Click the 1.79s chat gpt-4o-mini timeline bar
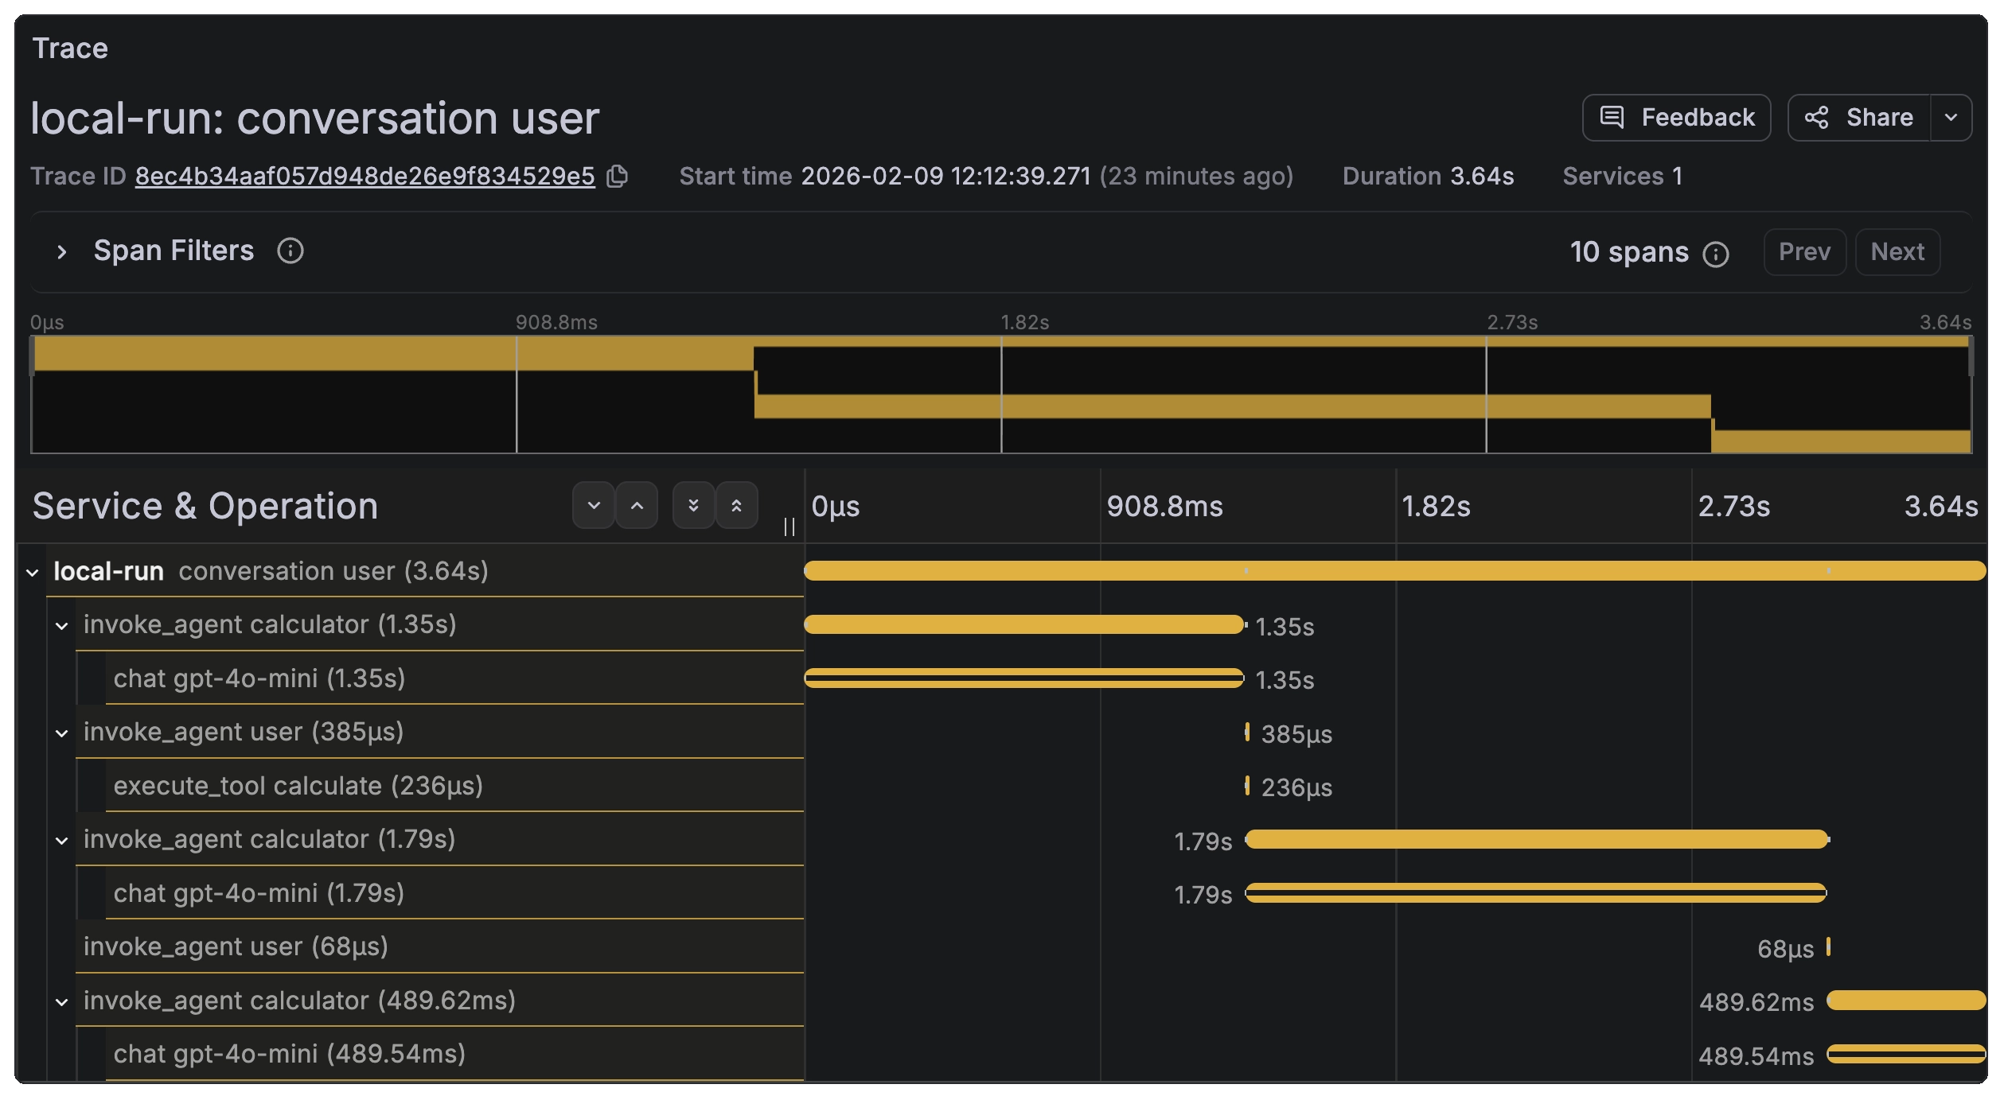The width and height of the screenshot is (2004, 1096). pyautogui.click(x=1536, y=892)
